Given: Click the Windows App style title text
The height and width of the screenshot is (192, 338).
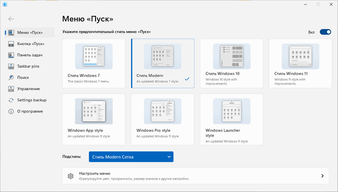Looking at the screenshot, I should (85, 130).
